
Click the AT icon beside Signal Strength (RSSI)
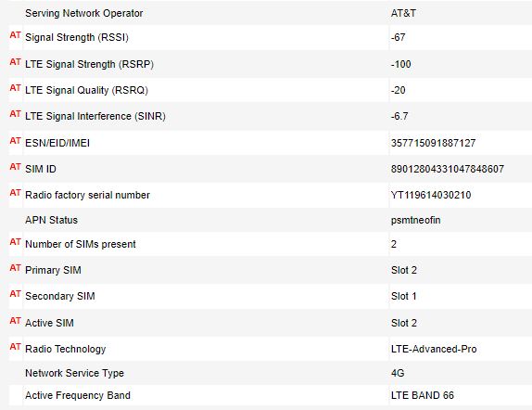15,35
